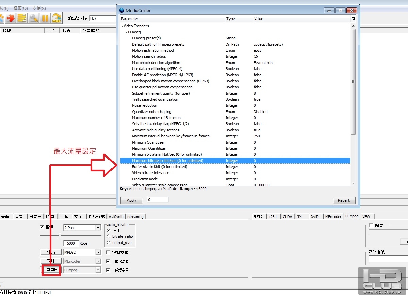Screen dimensions: 408x297
Task: Select the bitrate_ratio radio button
Action: pyautogui.click(x=109, y=236)
